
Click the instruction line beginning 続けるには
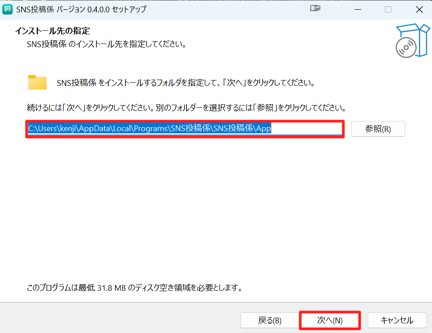click(x=187, y=108)
